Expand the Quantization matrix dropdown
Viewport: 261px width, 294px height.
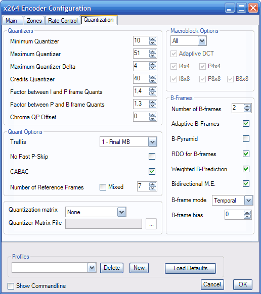point(122,212)
